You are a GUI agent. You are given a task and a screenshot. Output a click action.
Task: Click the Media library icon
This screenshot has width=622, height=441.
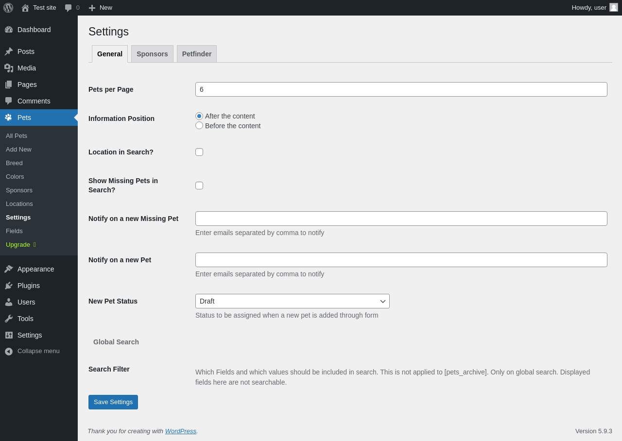coord(9,68)
